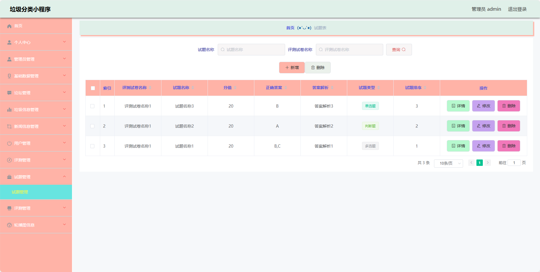Viewport: 540px width, 272px height.
Task: Sort by 正确答案 column arrows
Action: 286,88
